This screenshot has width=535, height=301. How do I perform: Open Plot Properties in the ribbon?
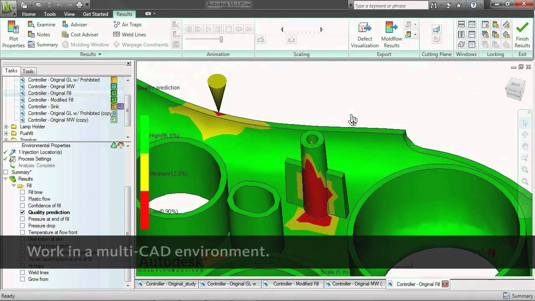coord(13,35)
